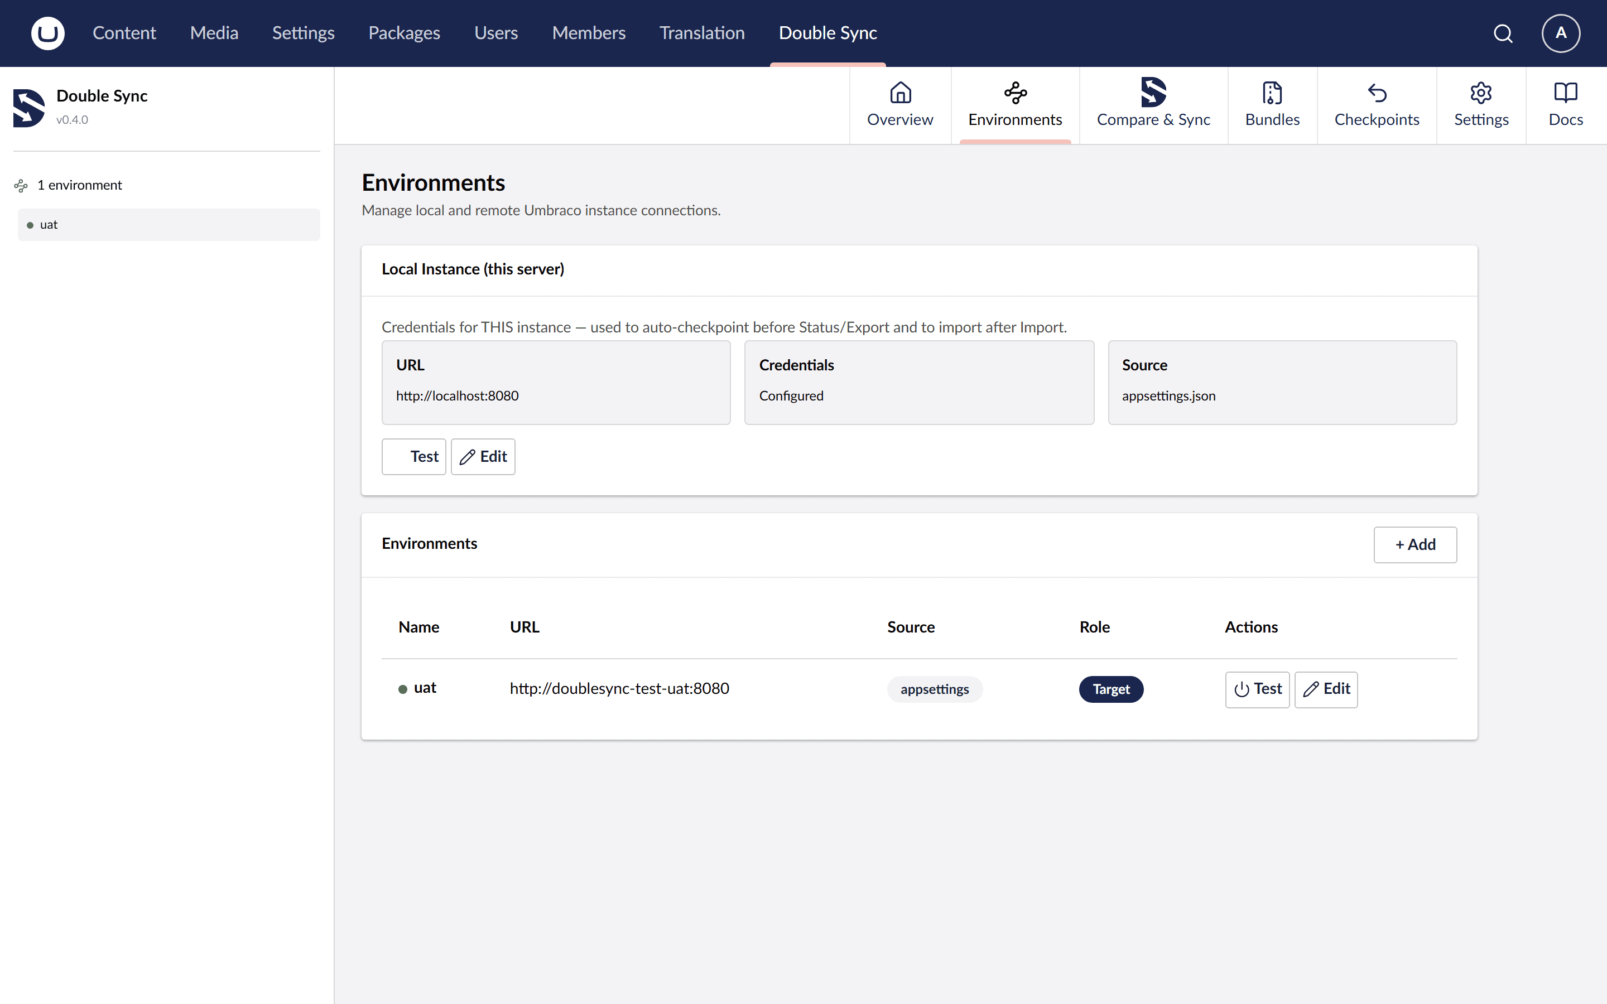
Task: Click the http://doublesync-test-uat:8080 URL
Action: pyautogui.click(x=619, y=689)
